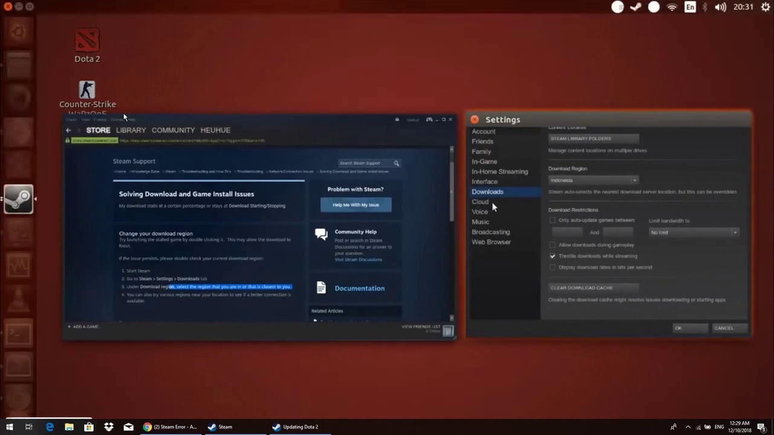Image resolution: width=774 pixels, height=435 pixels.
Task: Open the system gear menu in top panel
Action: 765,7
